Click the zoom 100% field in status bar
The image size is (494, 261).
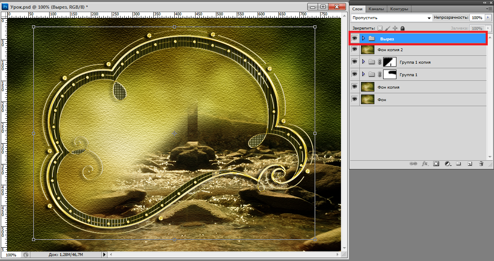11,255
